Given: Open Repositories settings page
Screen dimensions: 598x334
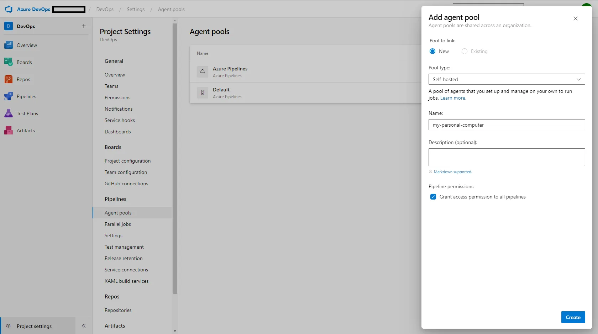Looking at the screenshot, I should tap(118, 310).
